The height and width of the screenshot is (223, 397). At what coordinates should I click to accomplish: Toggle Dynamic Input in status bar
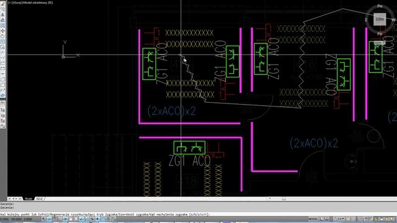92,219
